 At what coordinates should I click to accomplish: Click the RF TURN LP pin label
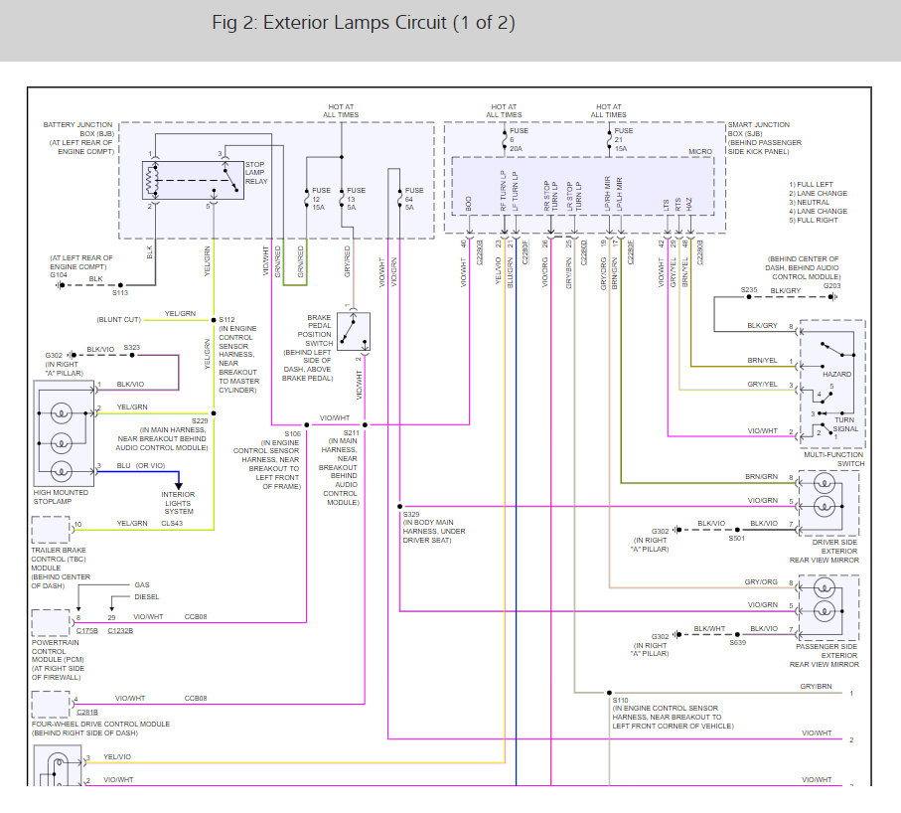click(x=504, y=190)
